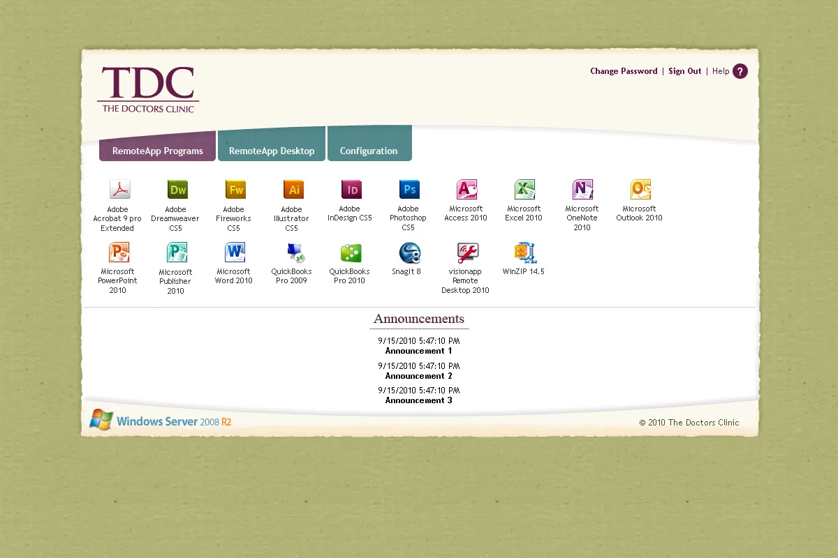The width and height of the screenshot is (838, 558).
Task: Start Microsoft Access 2010 icon
Action: click(467, 190)
